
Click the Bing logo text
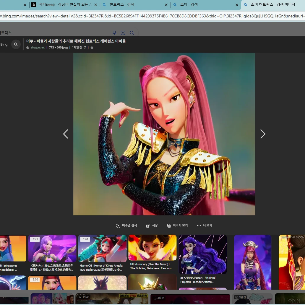[x=4, y=44]
